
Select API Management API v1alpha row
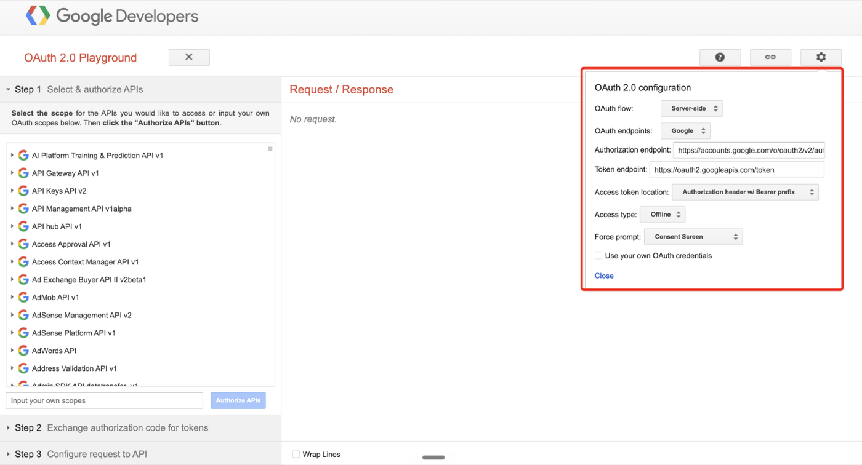(x=82, y=209)
